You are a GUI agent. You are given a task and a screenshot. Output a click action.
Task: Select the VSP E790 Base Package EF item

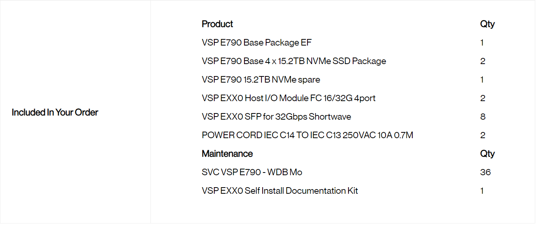click(256, 42)
